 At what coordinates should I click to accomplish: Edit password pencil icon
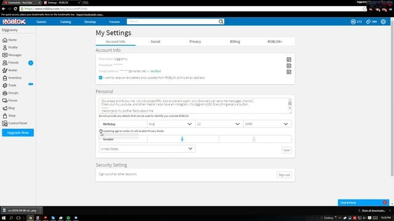coord(289,66)
